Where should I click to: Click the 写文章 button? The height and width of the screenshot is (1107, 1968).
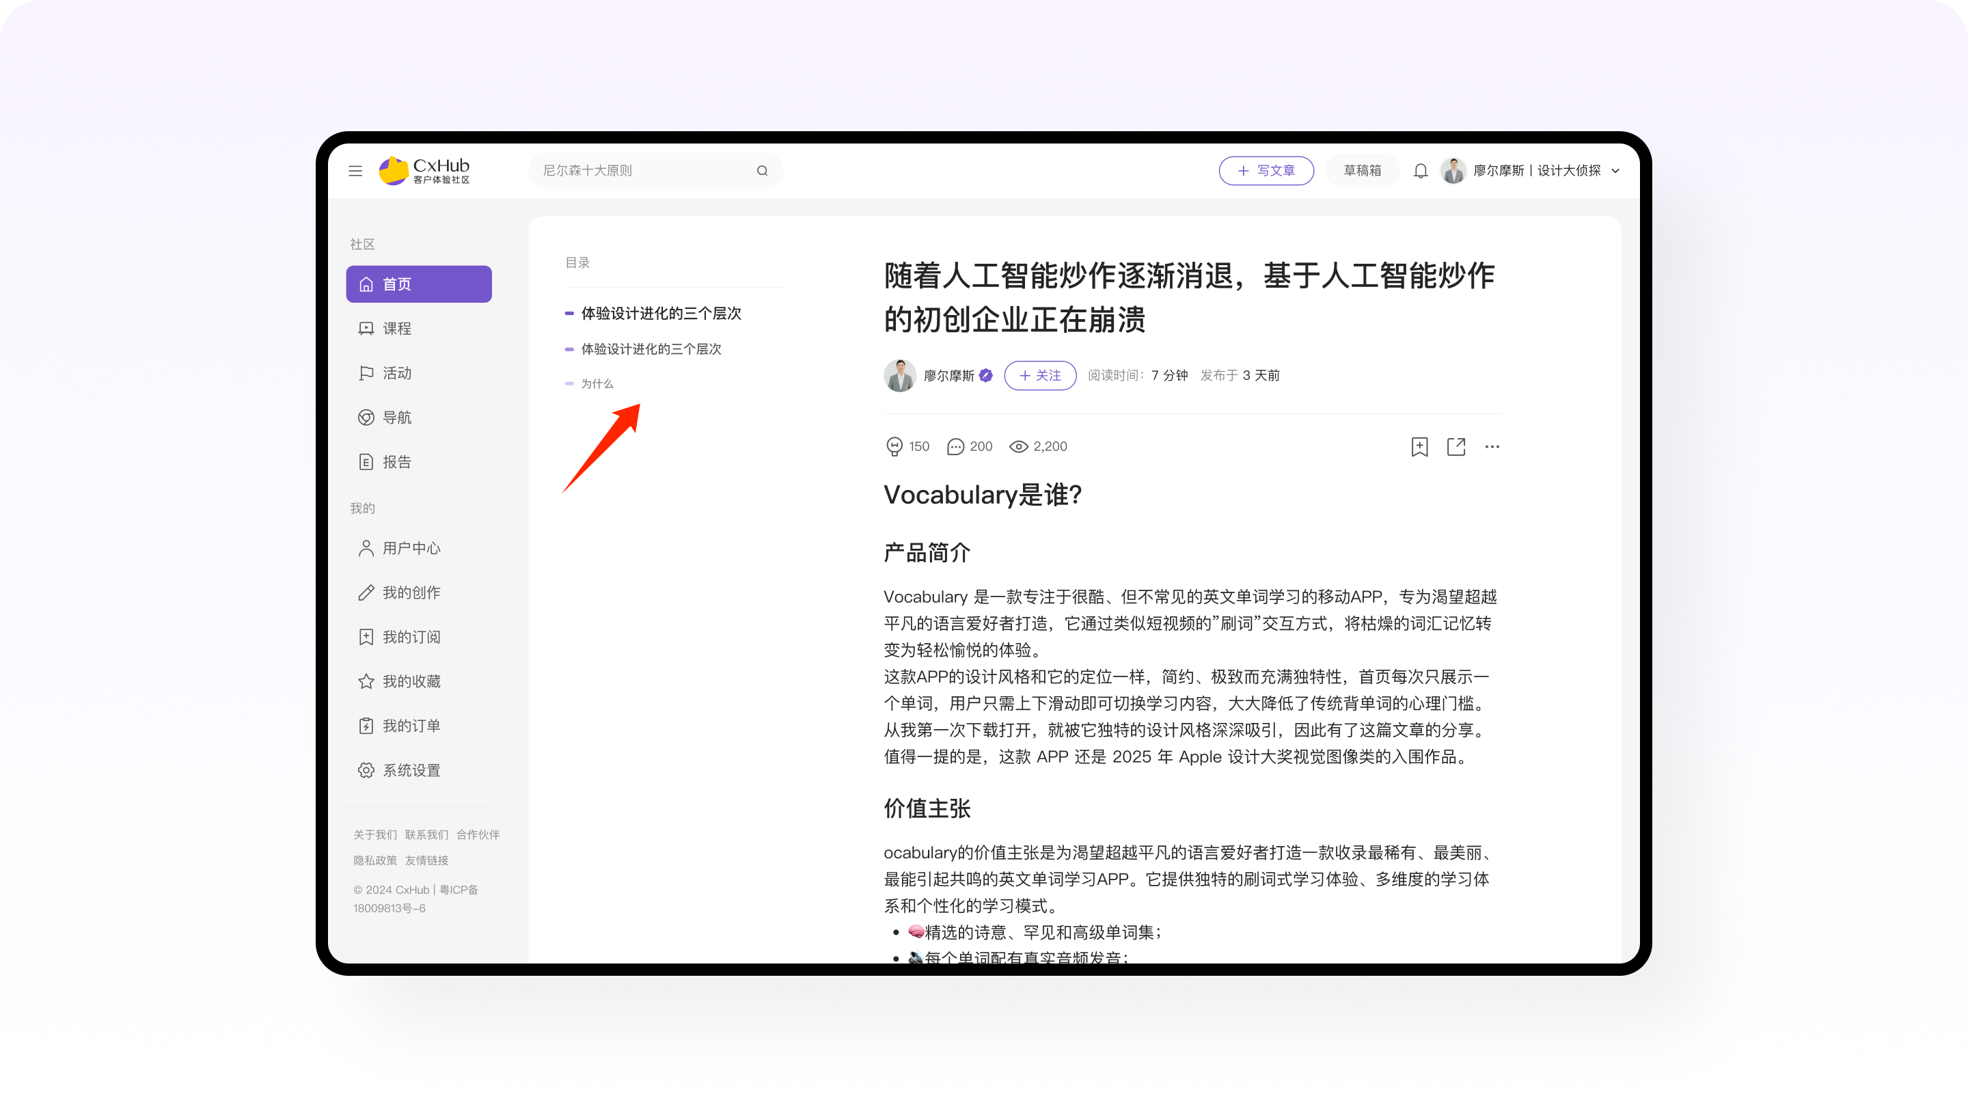click(1266, 170)
